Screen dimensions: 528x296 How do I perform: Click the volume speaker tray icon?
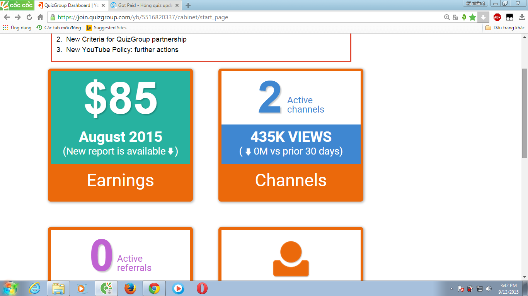coord(489,289)
